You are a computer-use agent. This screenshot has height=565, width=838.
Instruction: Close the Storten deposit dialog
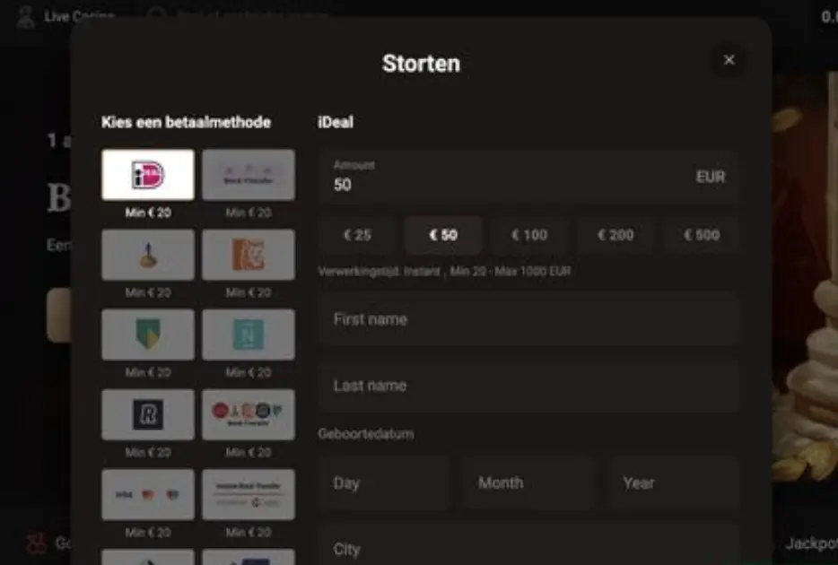729,60
